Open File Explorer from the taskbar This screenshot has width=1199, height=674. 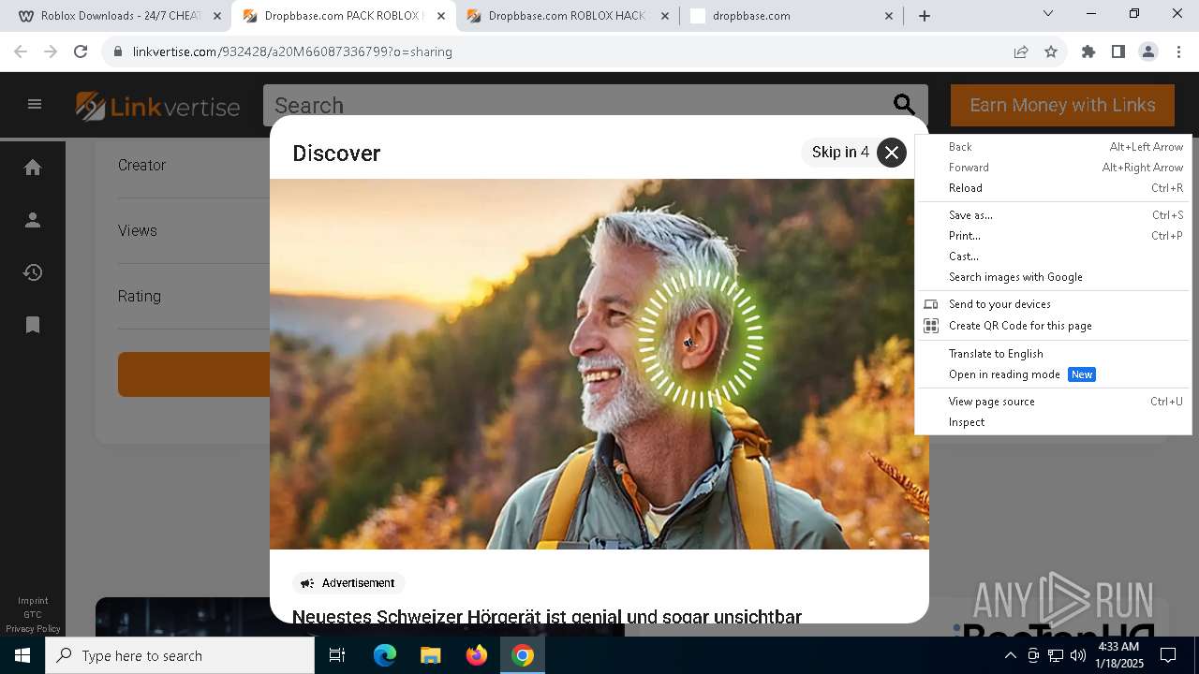click(430, 655)
